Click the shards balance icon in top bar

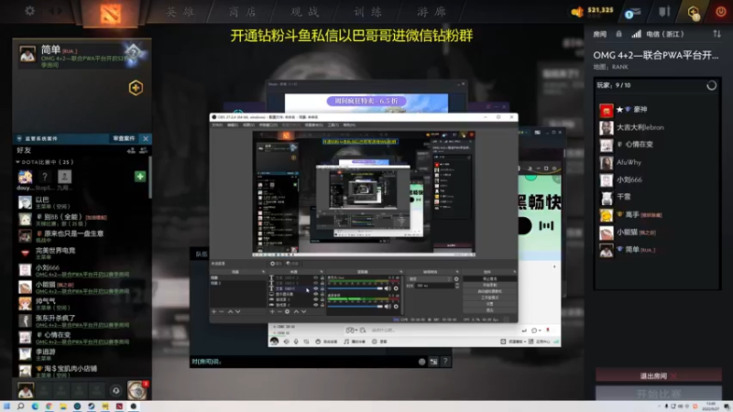click(x=578, y=12)
